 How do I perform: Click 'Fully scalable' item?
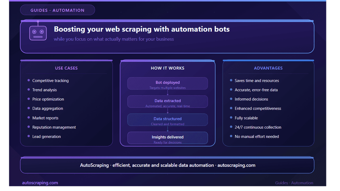[x=244, y=118]
